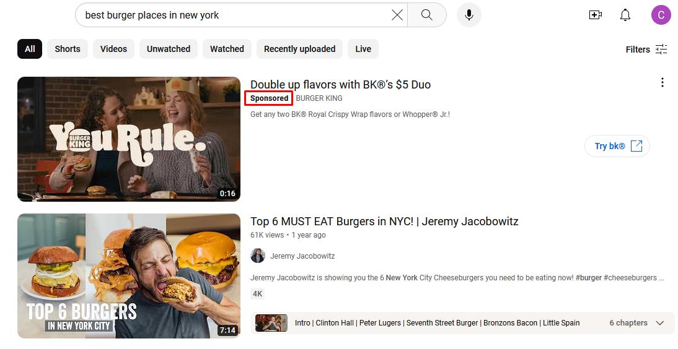Screen dimensions: 678x349
Task: Open the Top 6 MUST EAT Burgers in NYC title
Action: pyautogui.click(x=384, y=222)
